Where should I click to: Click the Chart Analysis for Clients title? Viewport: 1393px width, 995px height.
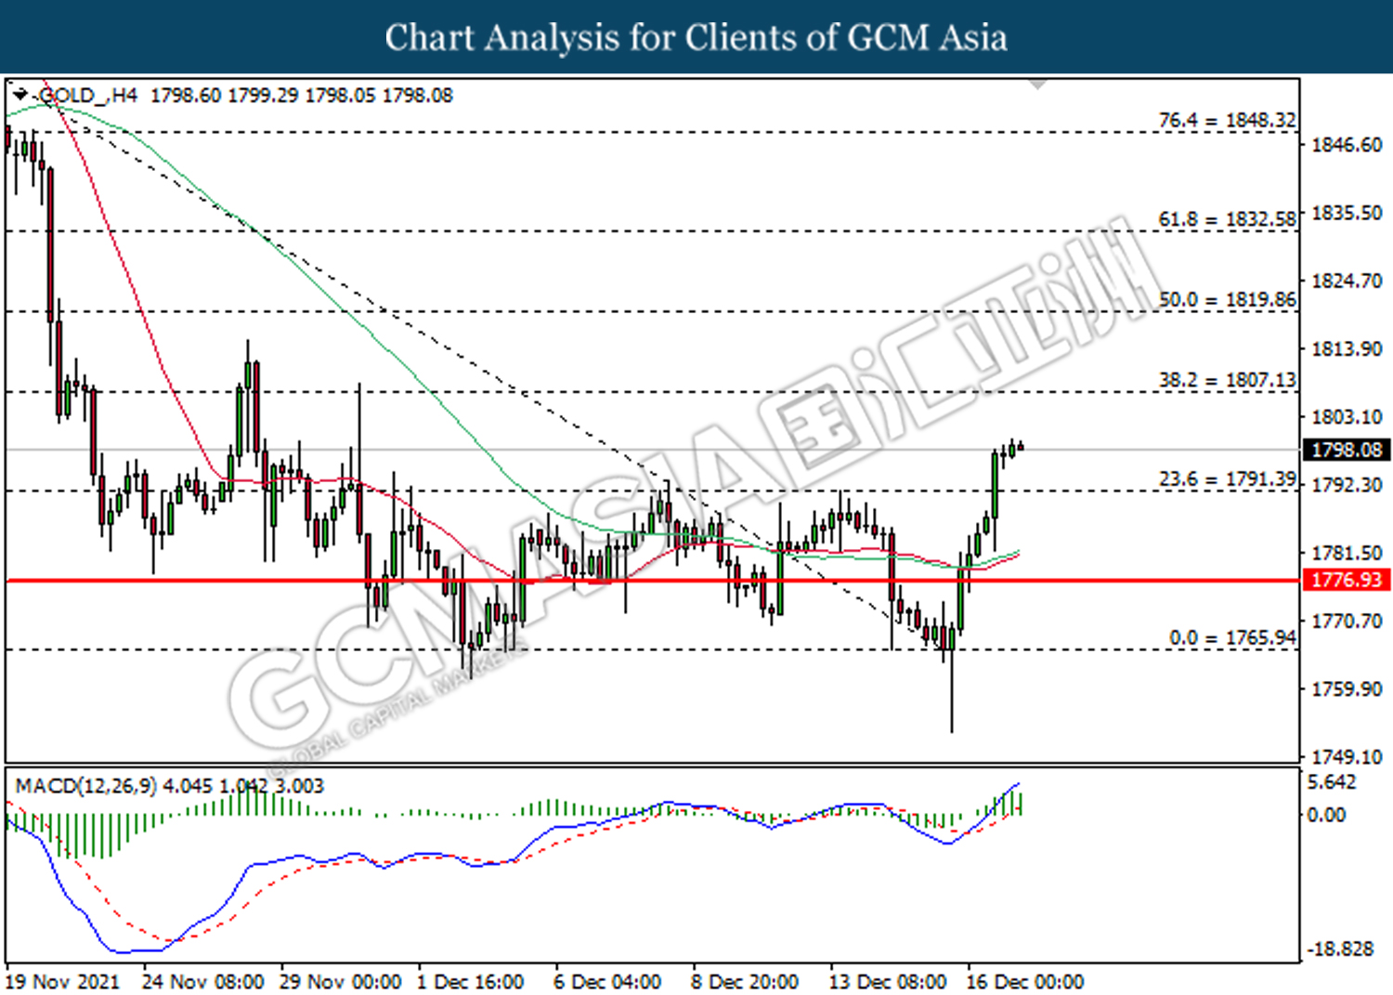pyautogui.click(x=696, y=37)
